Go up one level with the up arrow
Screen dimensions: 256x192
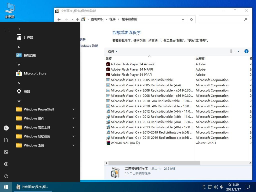[77, 19]
